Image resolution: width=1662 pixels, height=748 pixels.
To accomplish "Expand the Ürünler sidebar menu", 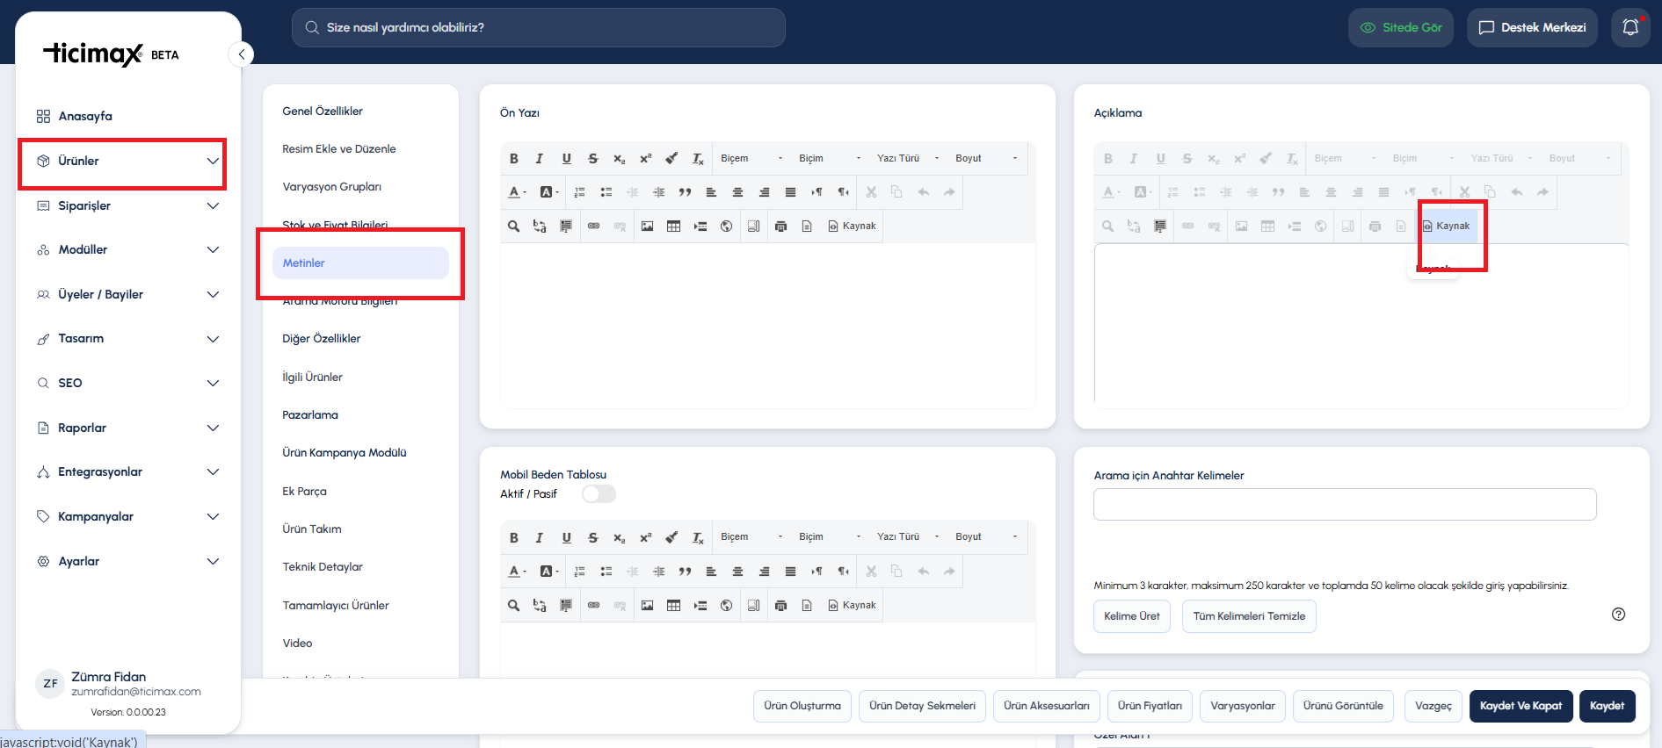I will 127,162.
